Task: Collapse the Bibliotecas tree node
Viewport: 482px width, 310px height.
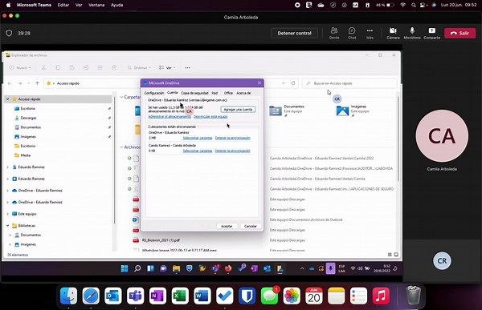Action: tap(8, 225)
